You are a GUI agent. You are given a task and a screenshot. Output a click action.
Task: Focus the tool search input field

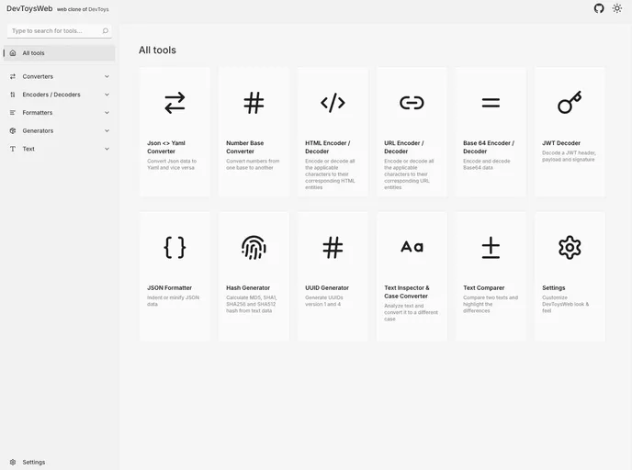pyautogui.click(x=55, y=30)
